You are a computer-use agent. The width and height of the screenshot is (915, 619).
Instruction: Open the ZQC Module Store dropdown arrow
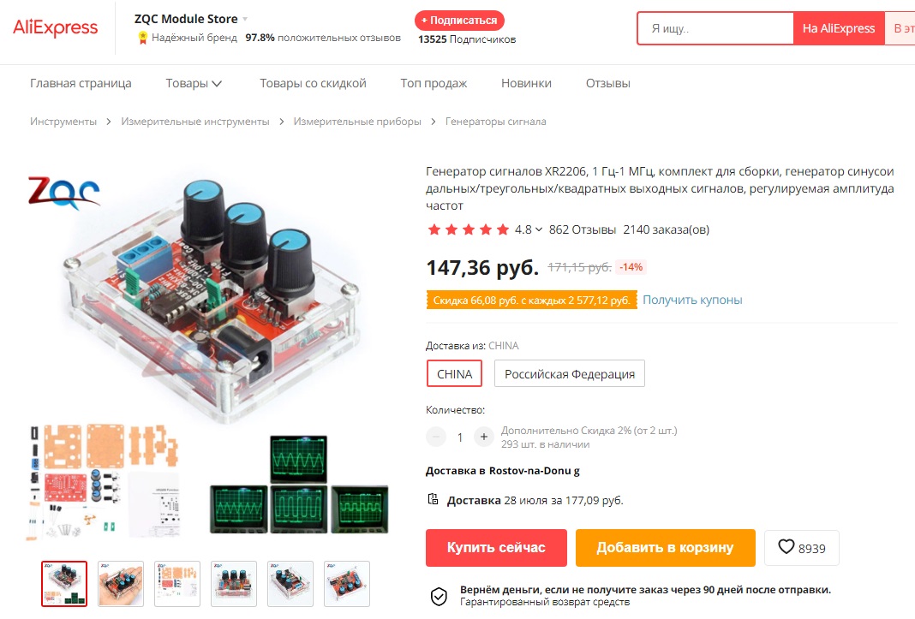[x=245, y=19]
